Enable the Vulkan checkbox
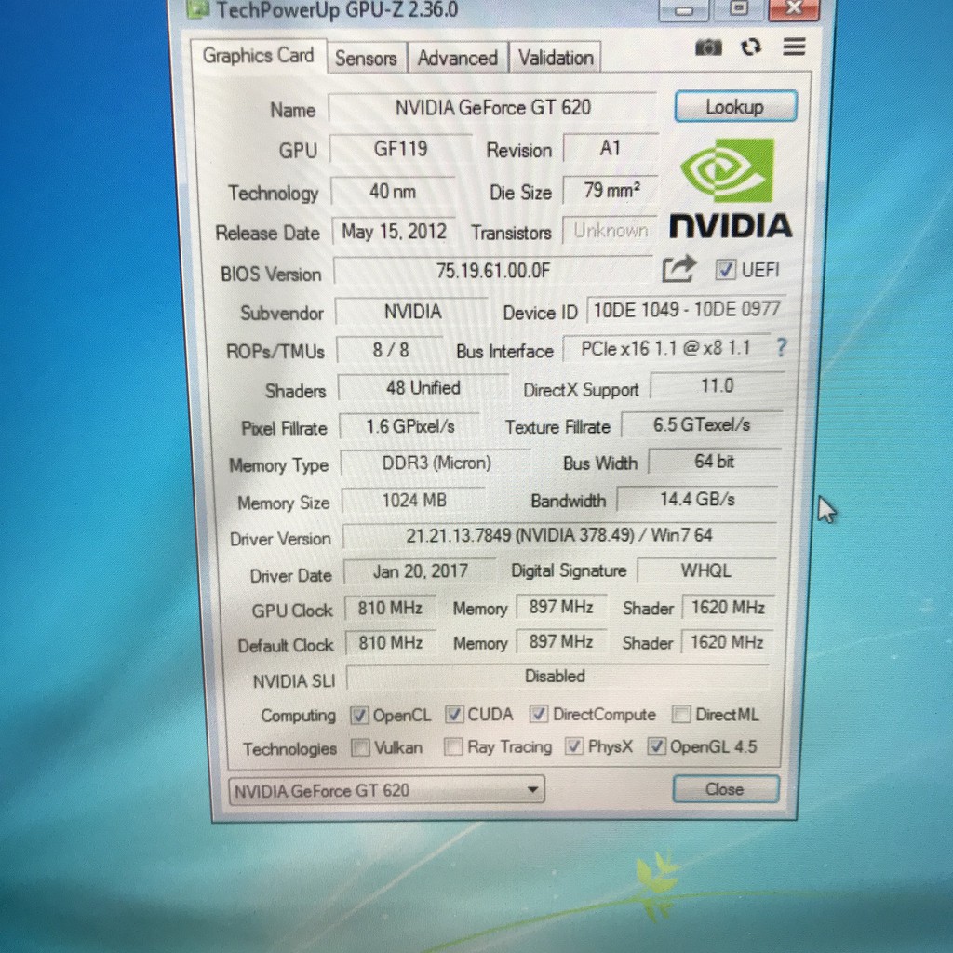This screenshot has width=953, height=953. click(x=360, y=747)
